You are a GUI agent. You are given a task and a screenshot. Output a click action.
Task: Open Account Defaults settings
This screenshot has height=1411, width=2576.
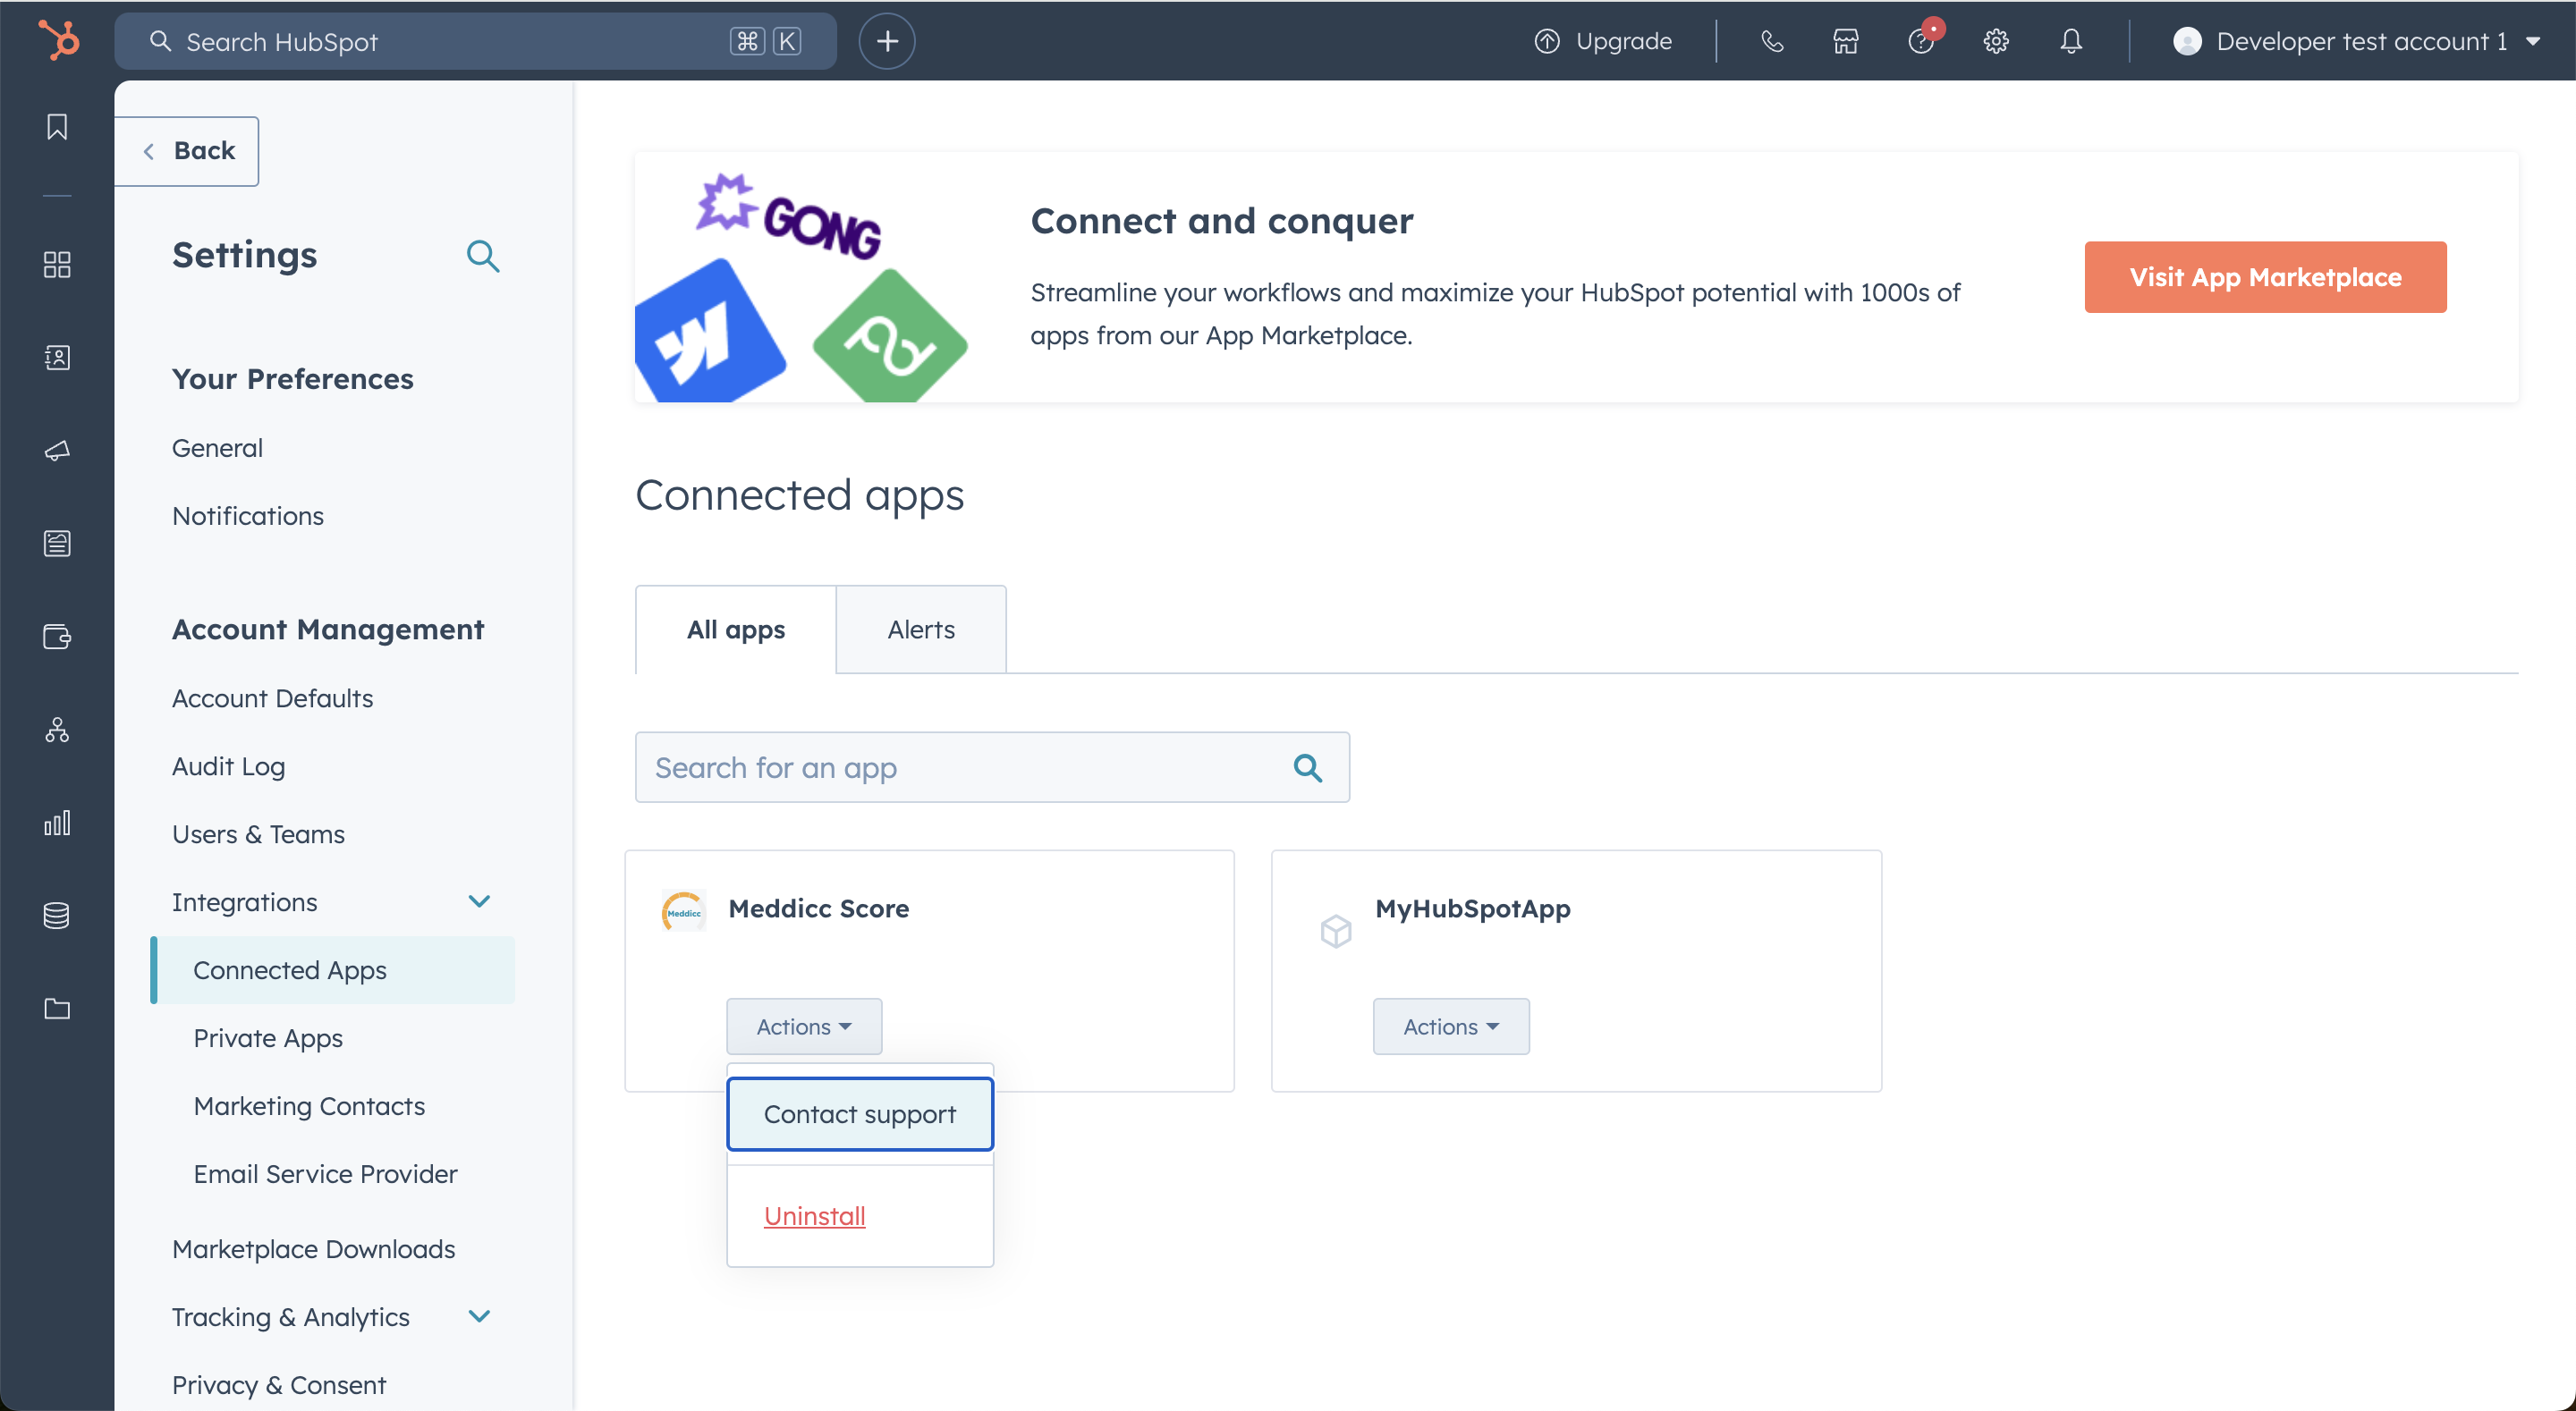click(272, 698)
